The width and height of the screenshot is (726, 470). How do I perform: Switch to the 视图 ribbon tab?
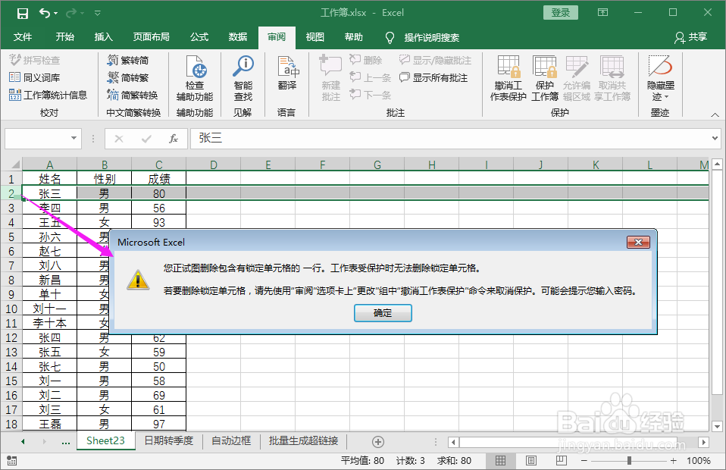pos(314,37)
